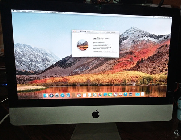Open App Store icon in Dock
The width and height of the screenshot is (181, 140).
(x=126, y=95)
